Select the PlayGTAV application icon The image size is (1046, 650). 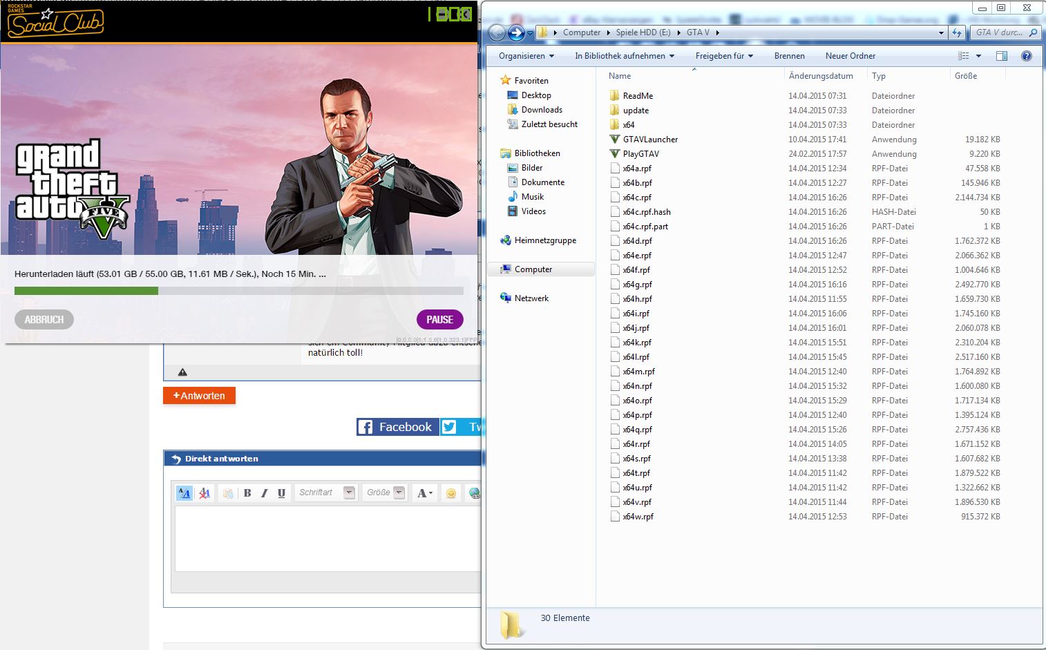click(x=614, y=154)
